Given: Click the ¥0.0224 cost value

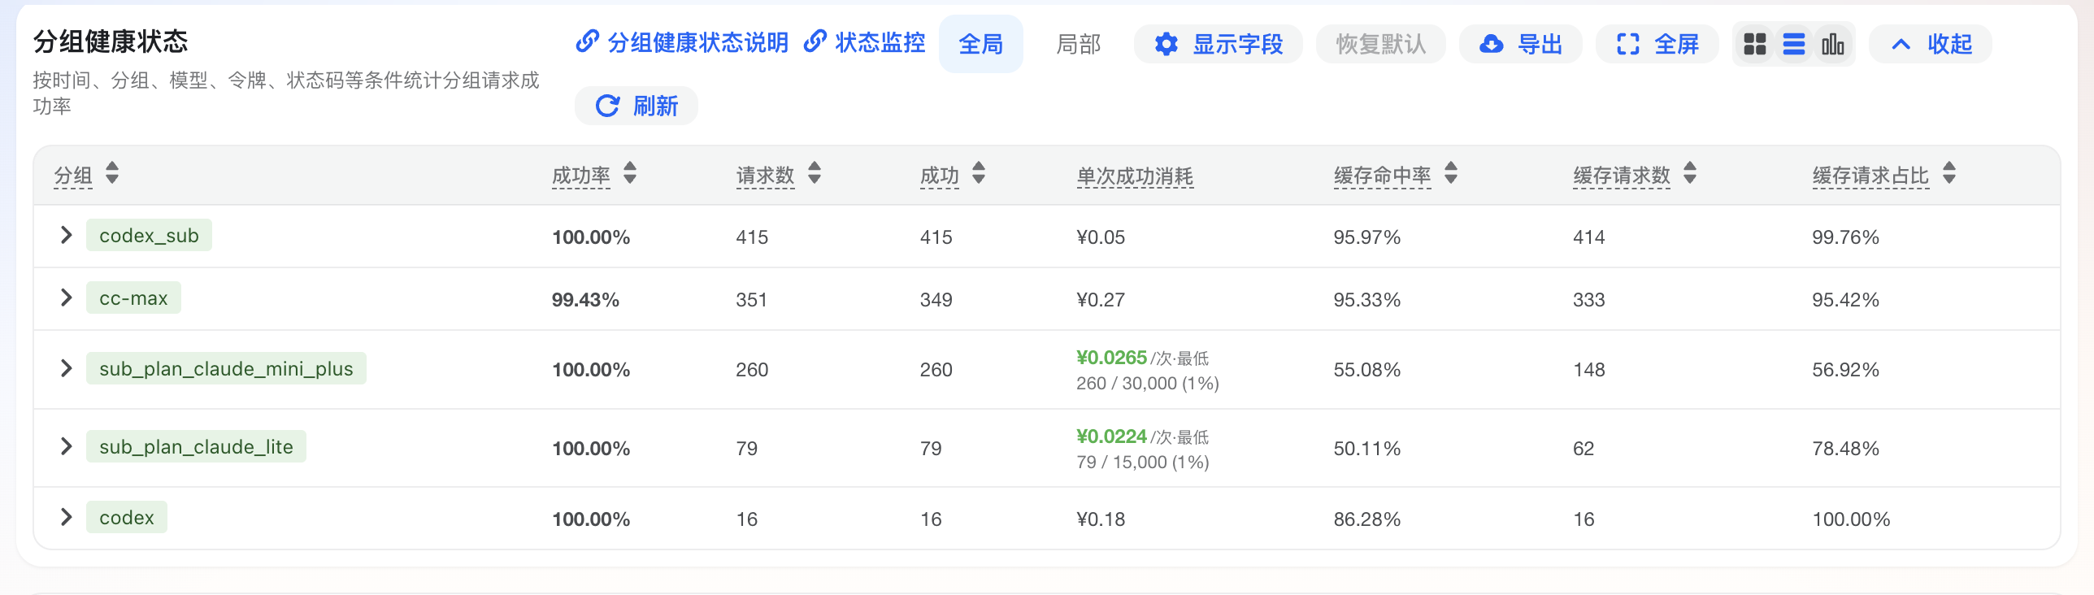Looking at the screenshot, I should pyautogui.click(x=1111, y=436).
